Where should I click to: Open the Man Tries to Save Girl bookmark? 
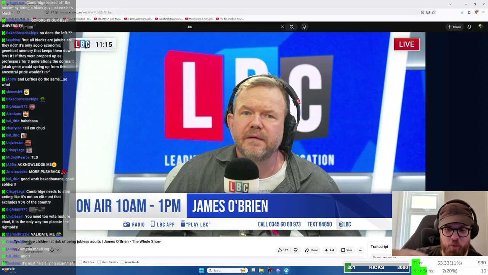(x=199, y=19)
